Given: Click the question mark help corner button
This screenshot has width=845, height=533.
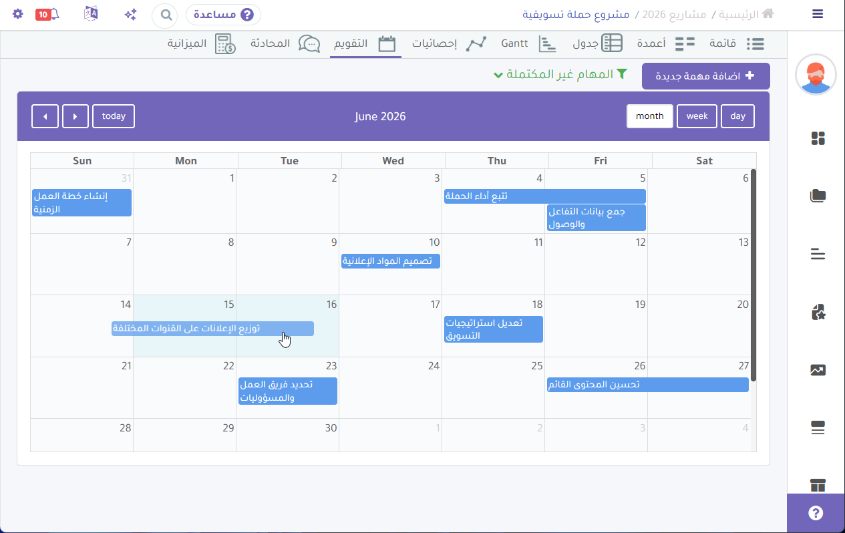Looking at the screenshot, I should coord(816,513).
